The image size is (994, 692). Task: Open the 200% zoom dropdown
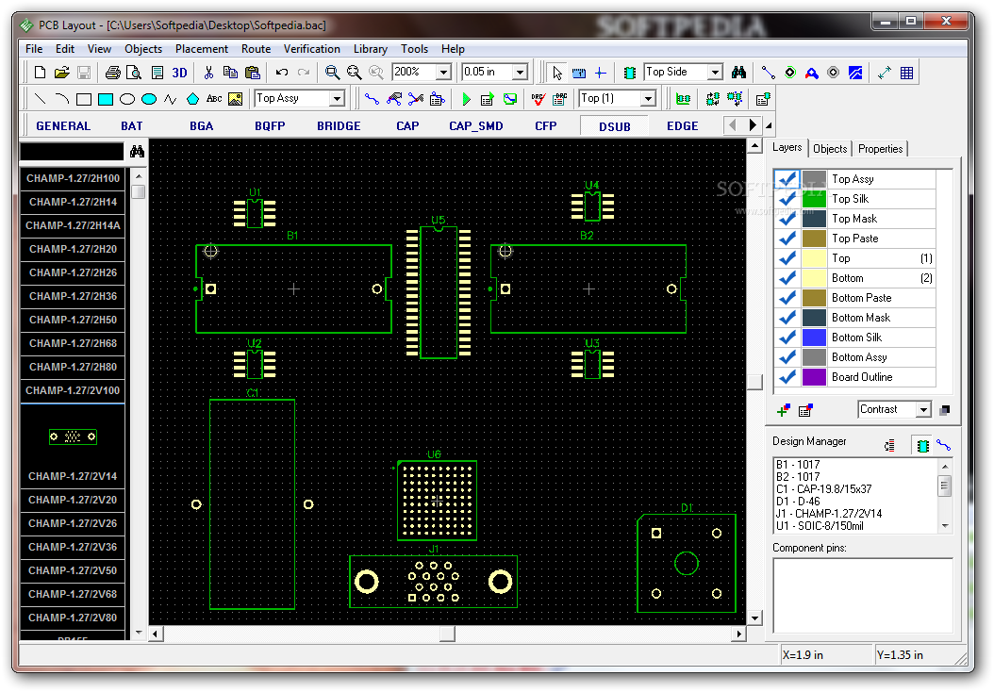444,73
